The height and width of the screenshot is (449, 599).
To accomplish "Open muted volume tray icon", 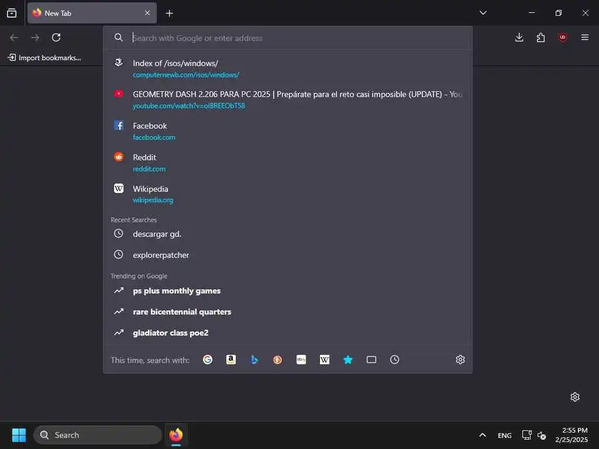I will (x=542, y=435).
